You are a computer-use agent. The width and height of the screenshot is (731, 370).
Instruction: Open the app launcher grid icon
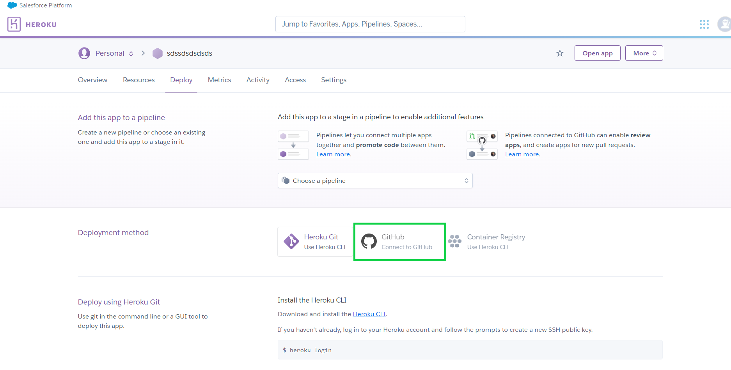[704, 25]
